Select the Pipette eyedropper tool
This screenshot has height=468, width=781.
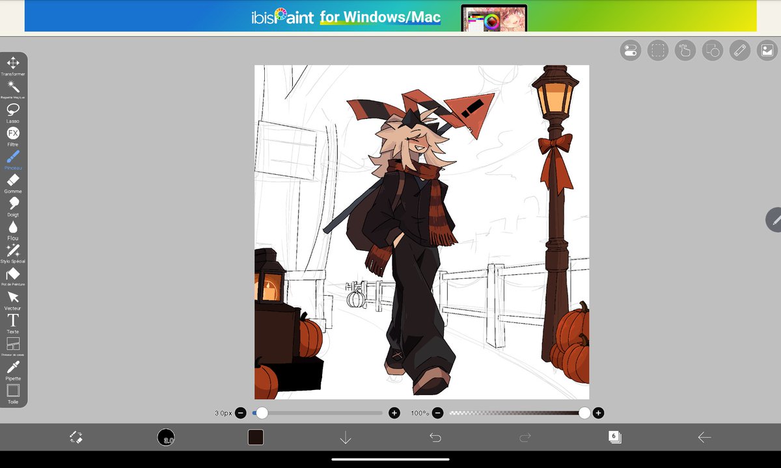(x=13, y=370)
